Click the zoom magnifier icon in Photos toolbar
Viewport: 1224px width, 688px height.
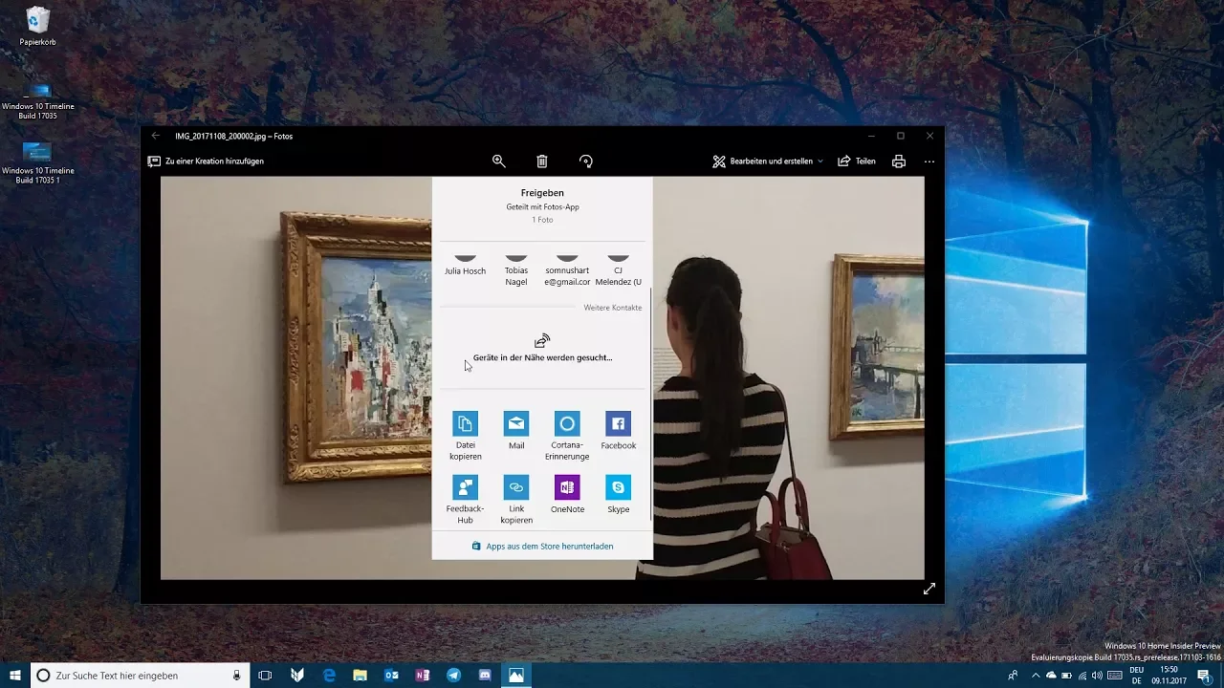(498, 161)
